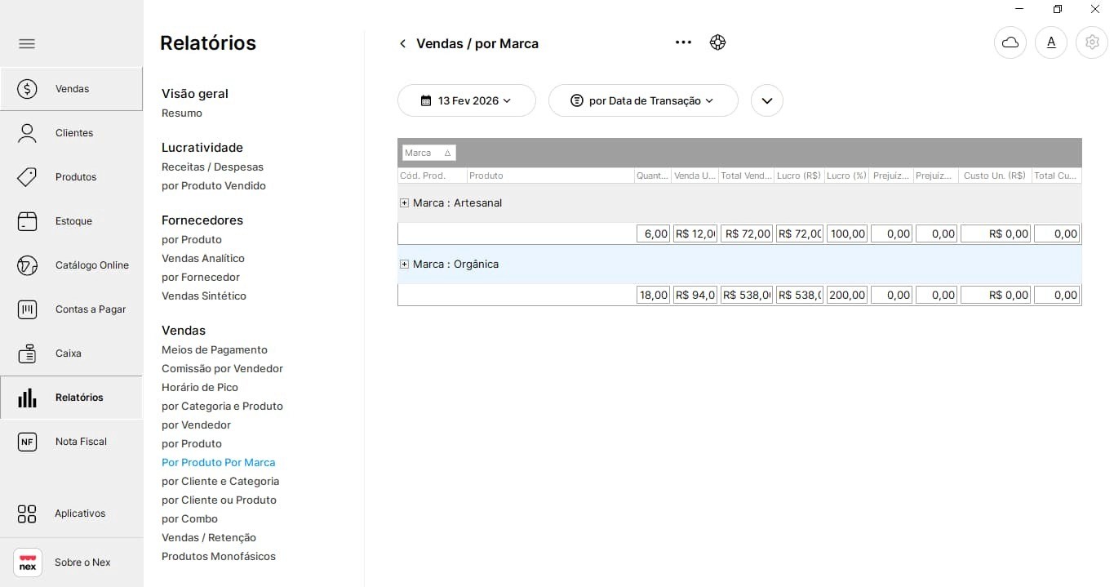Image resolution: width=1114 pixels, height=587 pixels.
Task: Open the Vendas / Retenção report
Action: pyautogui.click(x=209, y=538)
